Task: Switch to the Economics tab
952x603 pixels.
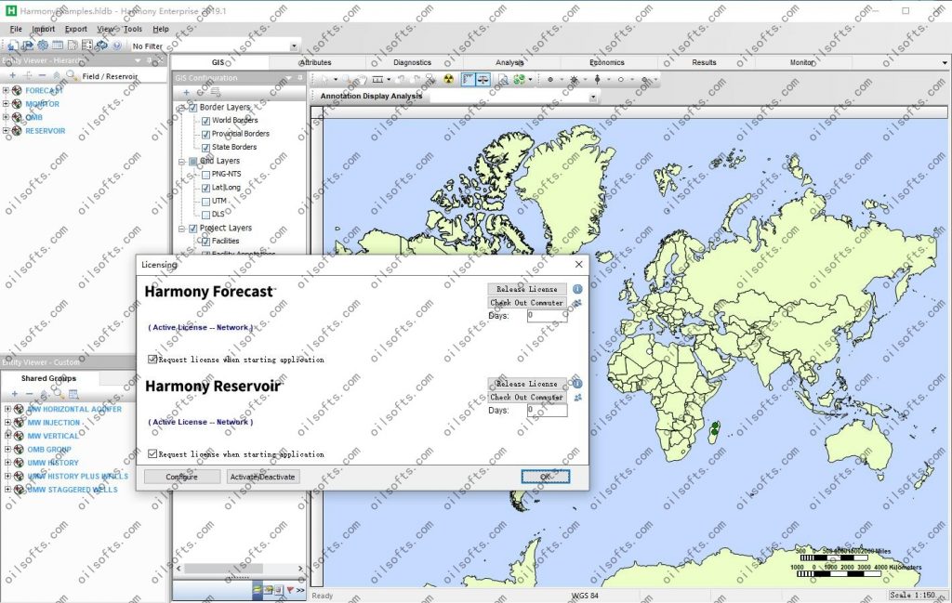Action: 607,62
